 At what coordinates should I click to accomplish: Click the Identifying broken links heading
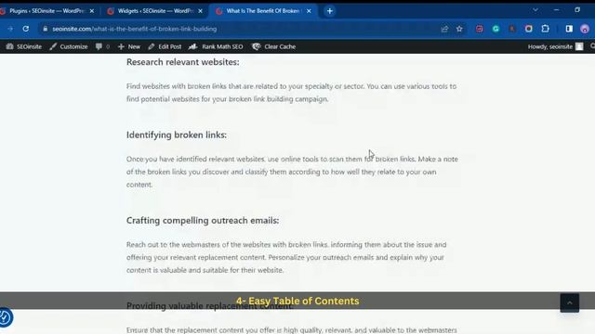coord(177,135)
